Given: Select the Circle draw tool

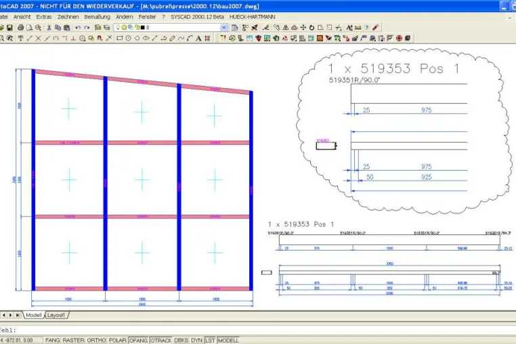Looking at the screenshot, I should pos(129,38).
